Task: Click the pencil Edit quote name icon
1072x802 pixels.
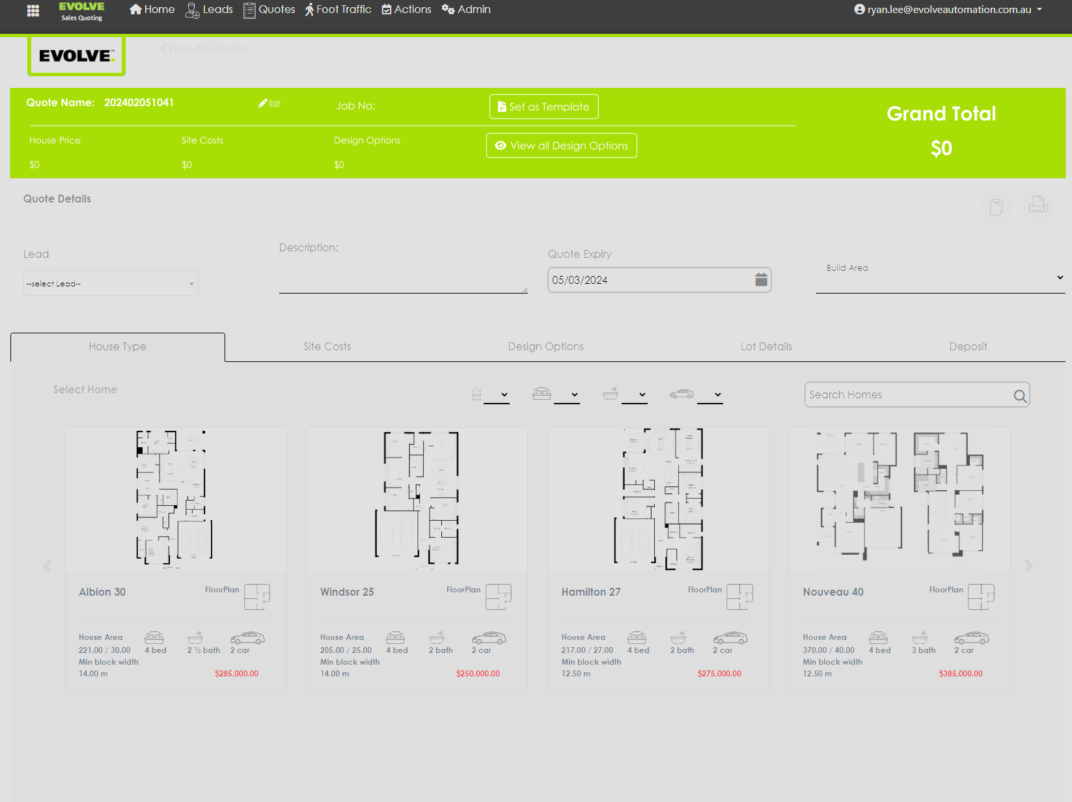Action: (x=264, y=103)
